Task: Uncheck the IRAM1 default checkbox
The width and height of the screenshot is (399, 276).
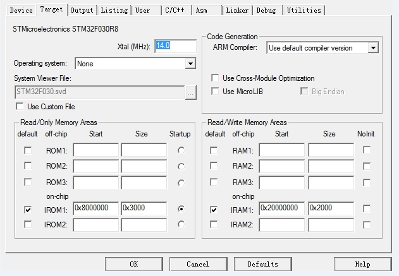Action: pos(214,210)
